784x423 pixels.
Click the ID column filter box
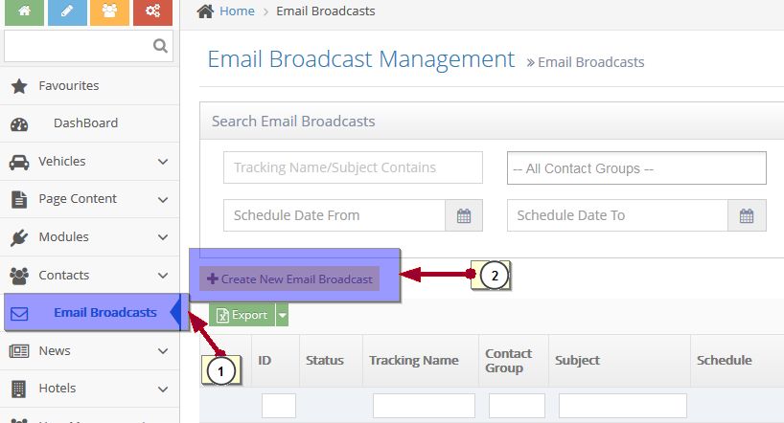pyautogui.click(x=279, y=406)
